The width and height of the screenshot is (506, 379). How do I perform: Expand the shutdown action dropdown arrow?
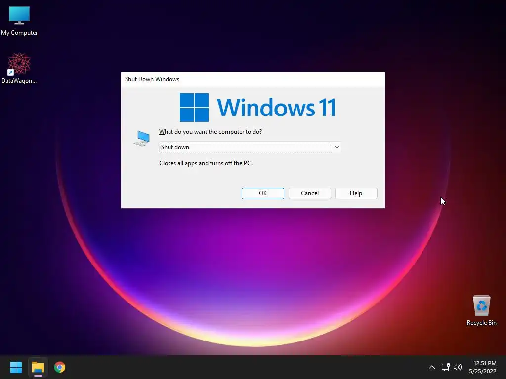click(x=337, y=147)
